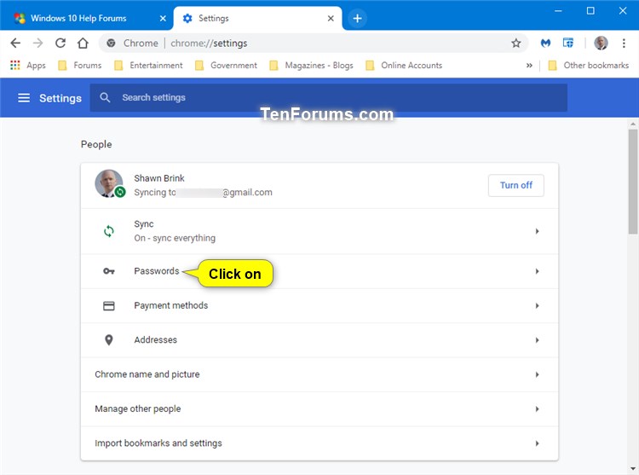Open Manage other people label
This screenshot has width=639, height=475.
pyautogui.click(x=138, y=408)
